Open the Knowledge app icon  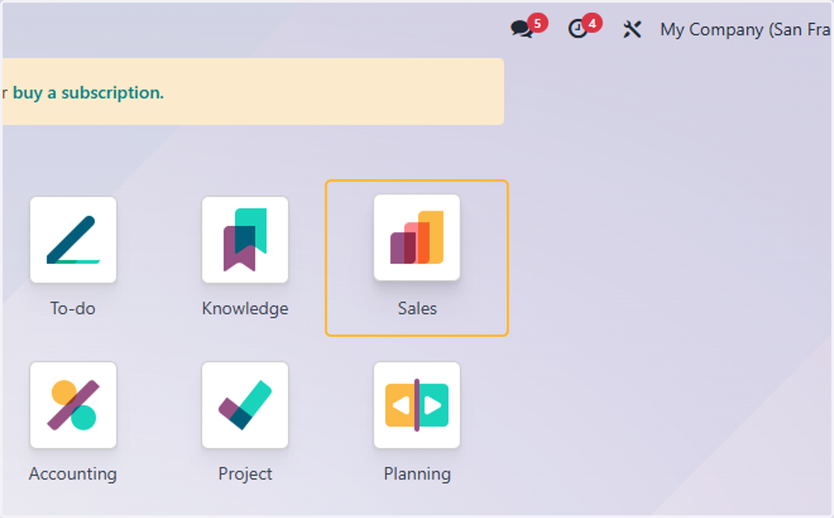tap(245, 240)
